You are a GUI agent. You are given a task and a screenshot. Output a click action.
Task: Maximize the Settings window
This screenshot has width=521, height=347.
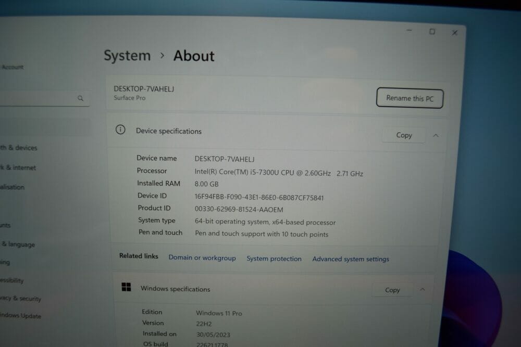[432, 32]
